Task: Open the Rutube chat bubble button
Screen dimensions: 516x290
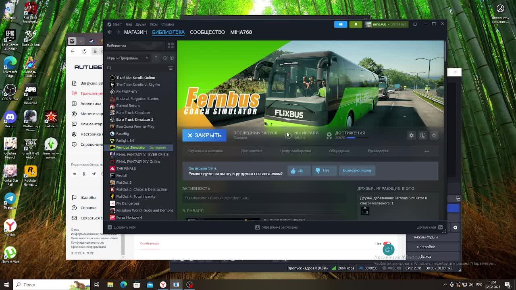Action: 389,250
